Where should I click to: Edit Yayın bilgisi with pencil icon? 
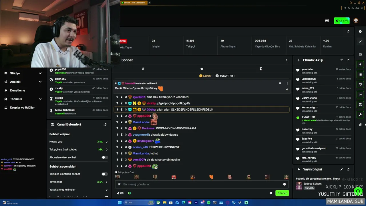tap(341, 169)
